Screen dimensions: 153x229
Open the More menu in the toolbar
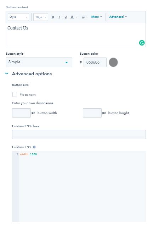click(x=96, y=17)
